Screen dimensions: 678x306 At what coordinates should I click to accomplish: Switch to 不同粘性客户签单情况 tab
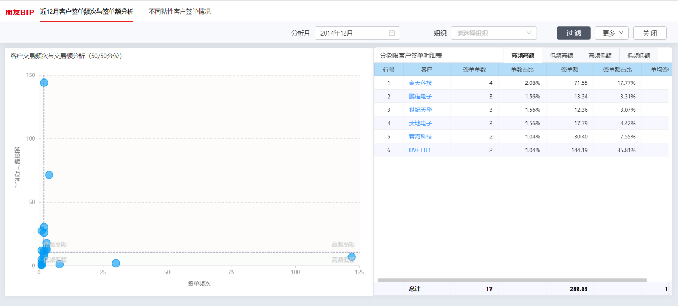click(x=180, y=12)
